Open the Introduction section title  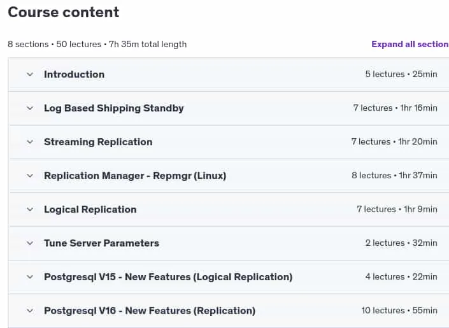[x=74, y=75]
